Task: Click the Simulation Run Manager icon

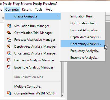Action: click(x=9, y=26)
